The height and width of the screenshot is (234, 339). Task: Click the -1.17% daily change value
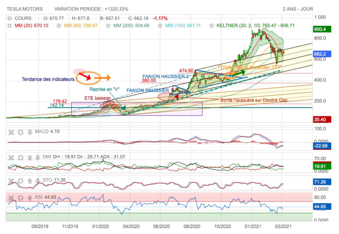pyautogui.click(x=160, y=19)
